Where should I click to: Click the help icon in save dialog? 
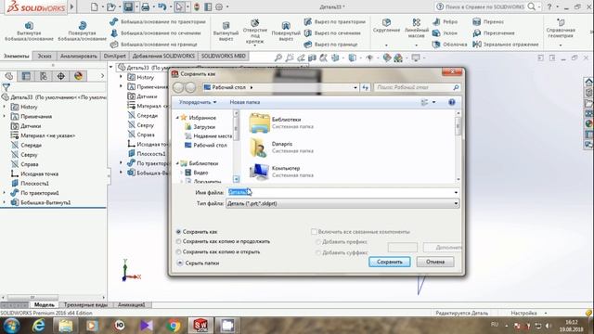pos(452,102)
